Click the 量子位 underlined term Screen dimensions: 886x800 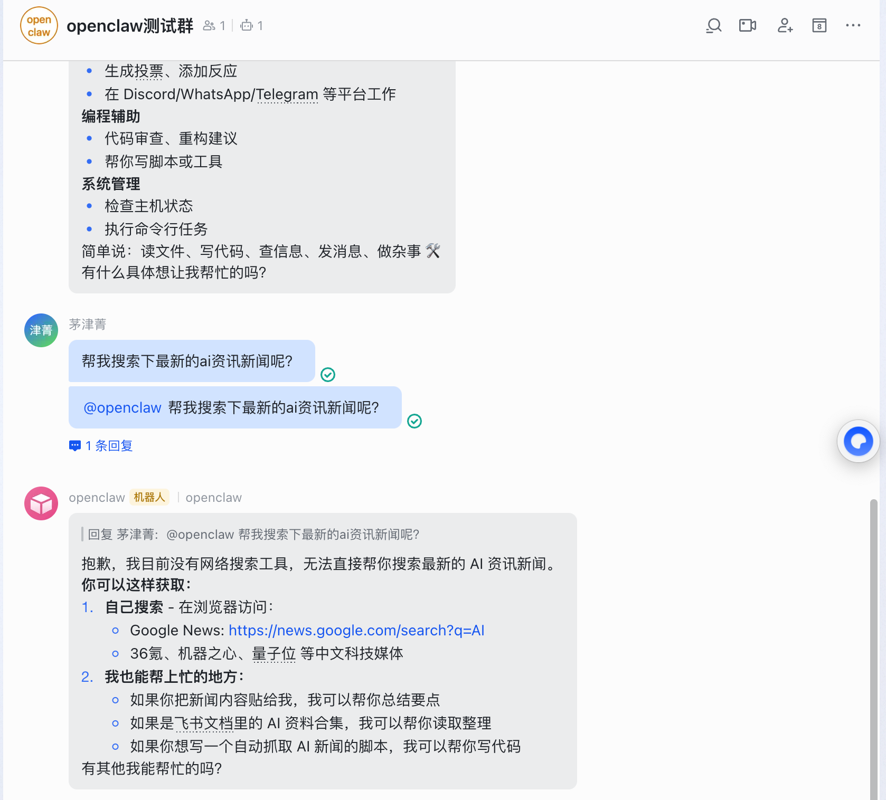pyautogui.click(x=274, y=654)
